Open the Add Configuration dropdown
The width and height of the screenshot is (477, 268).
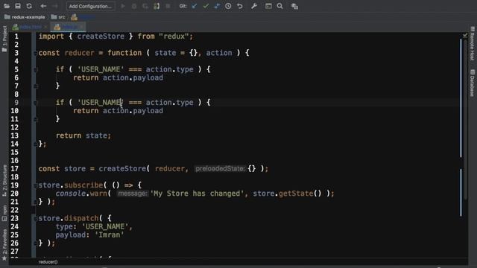point(90,6)
